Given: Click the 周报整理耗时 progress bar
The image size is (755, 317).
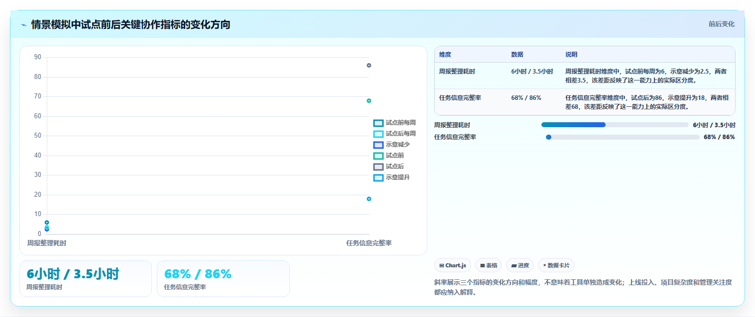Looking at the screenshot, I should tap(615, 125).
